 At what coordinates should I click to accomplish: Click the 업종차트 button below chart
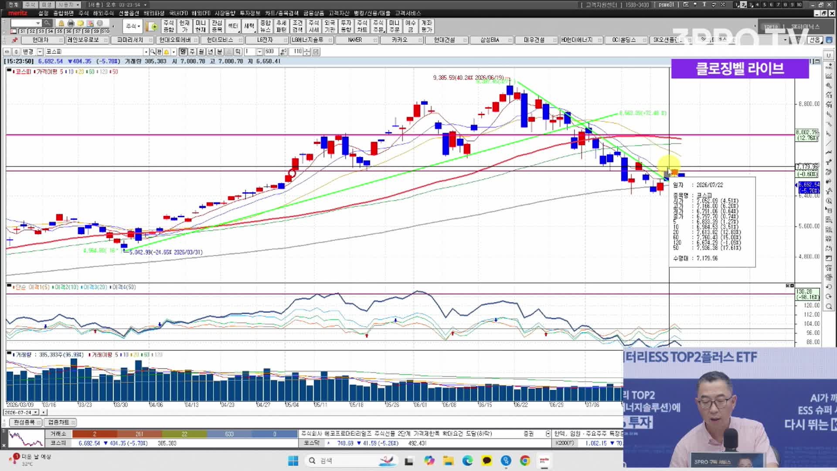pyautogui.click(x=59, y=422)
